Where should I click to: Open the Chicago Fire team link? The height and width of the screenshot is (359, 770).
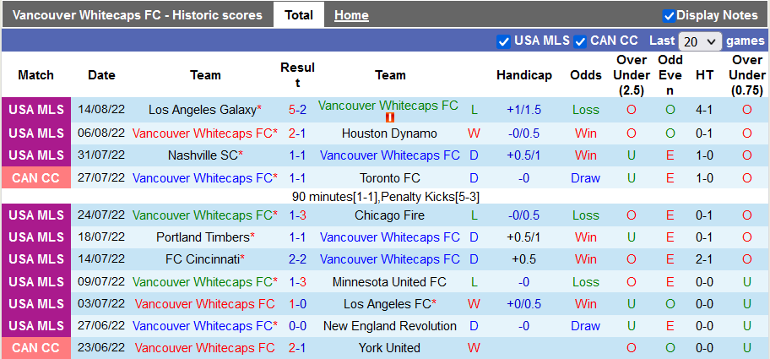tap(389, 215)
